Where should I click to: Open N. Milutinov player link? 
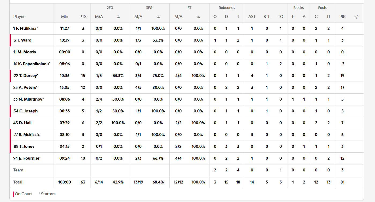31,99
